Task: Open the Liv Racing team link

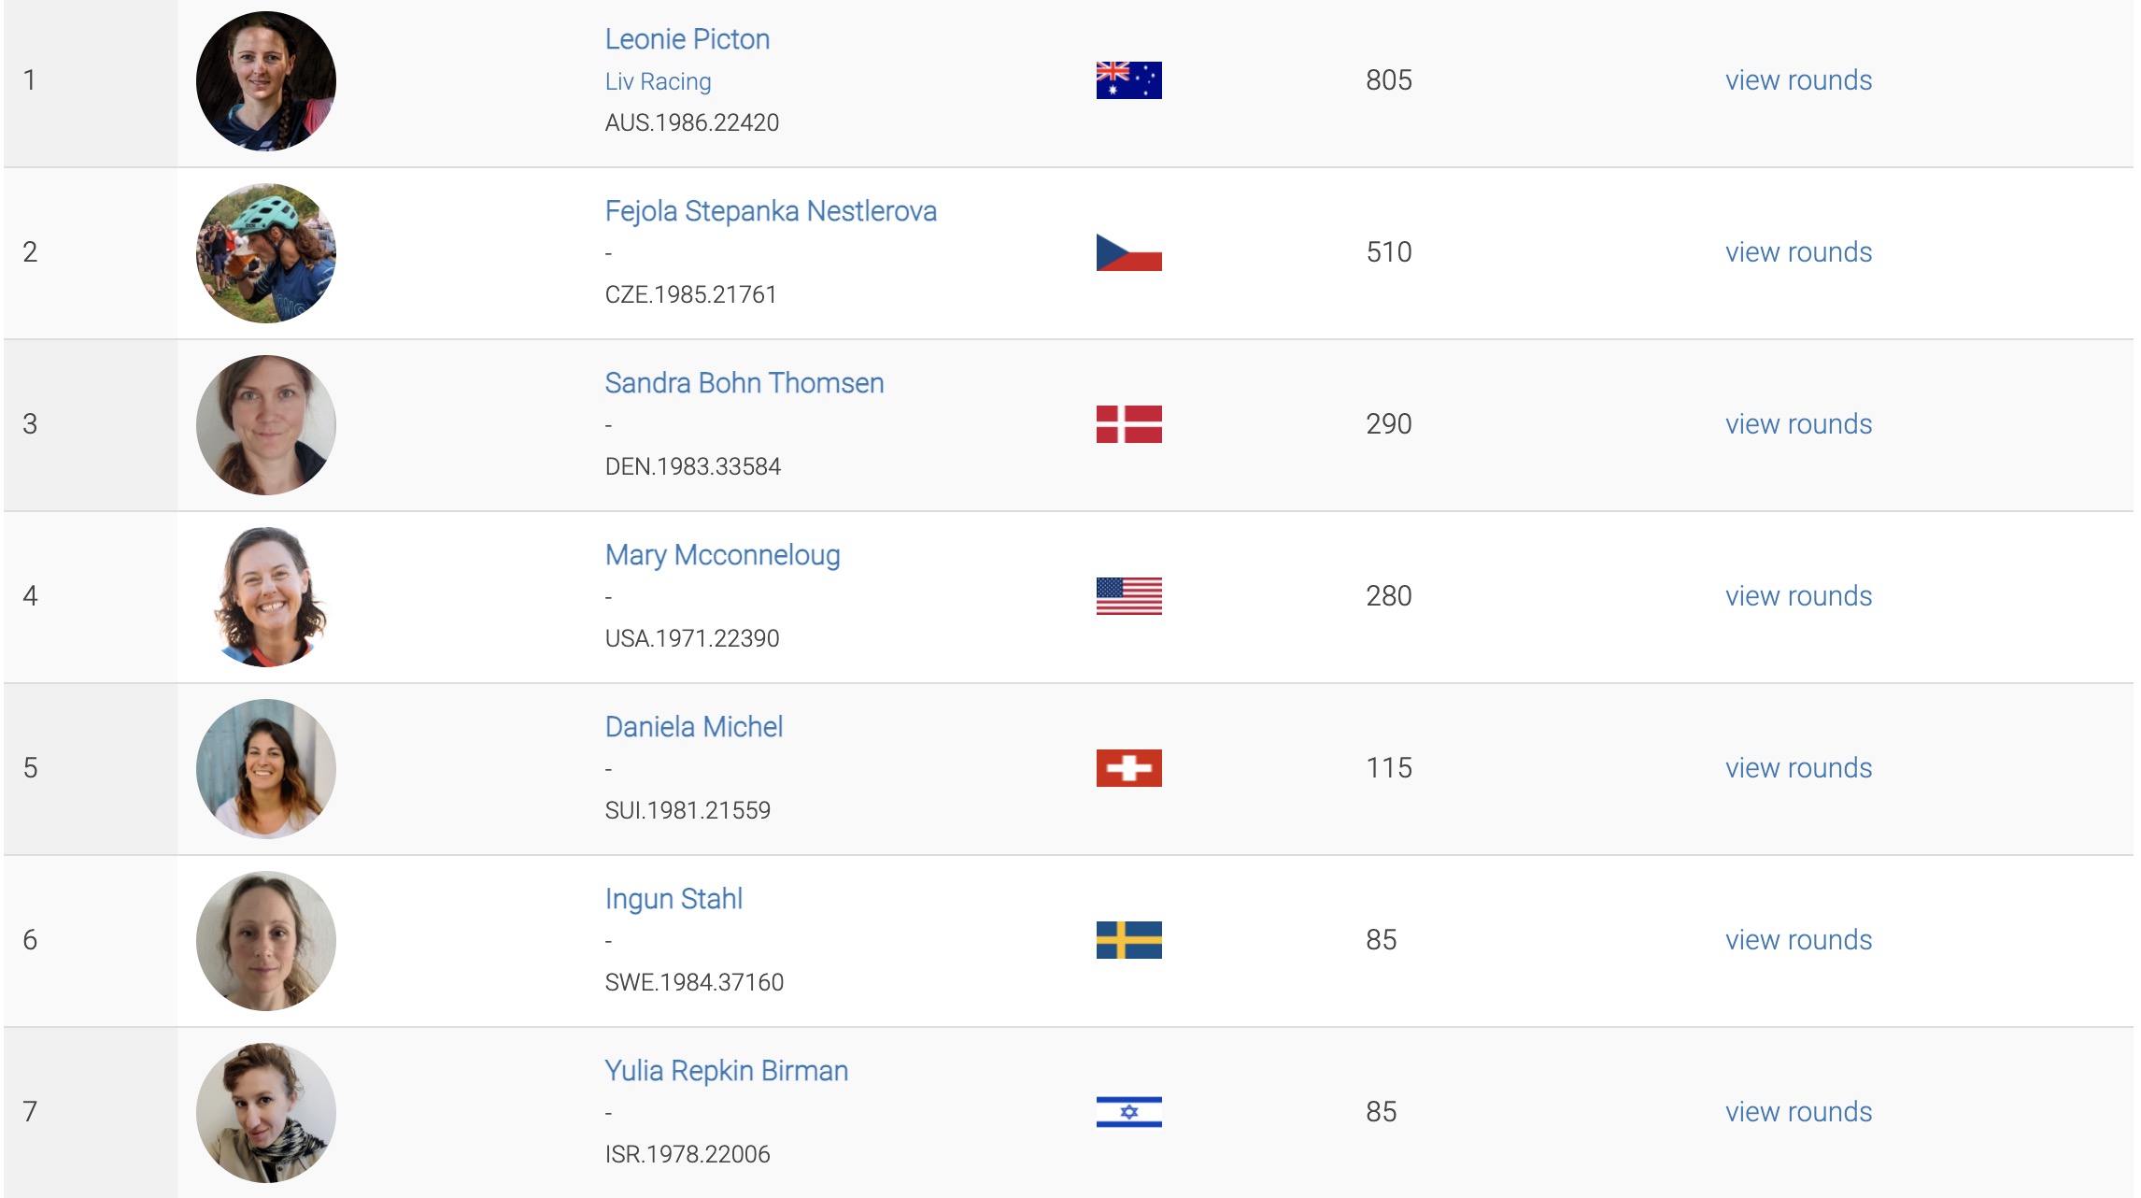Action: click(658, 81)
